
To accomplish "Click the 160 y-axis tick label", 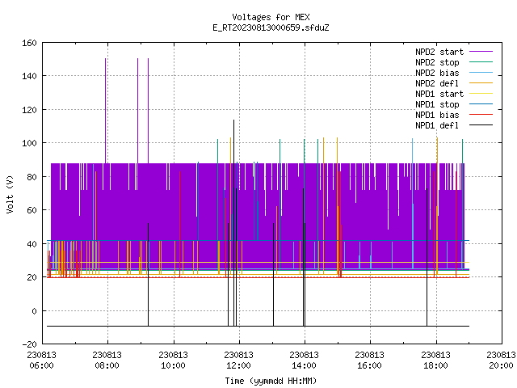I will 29,43.
